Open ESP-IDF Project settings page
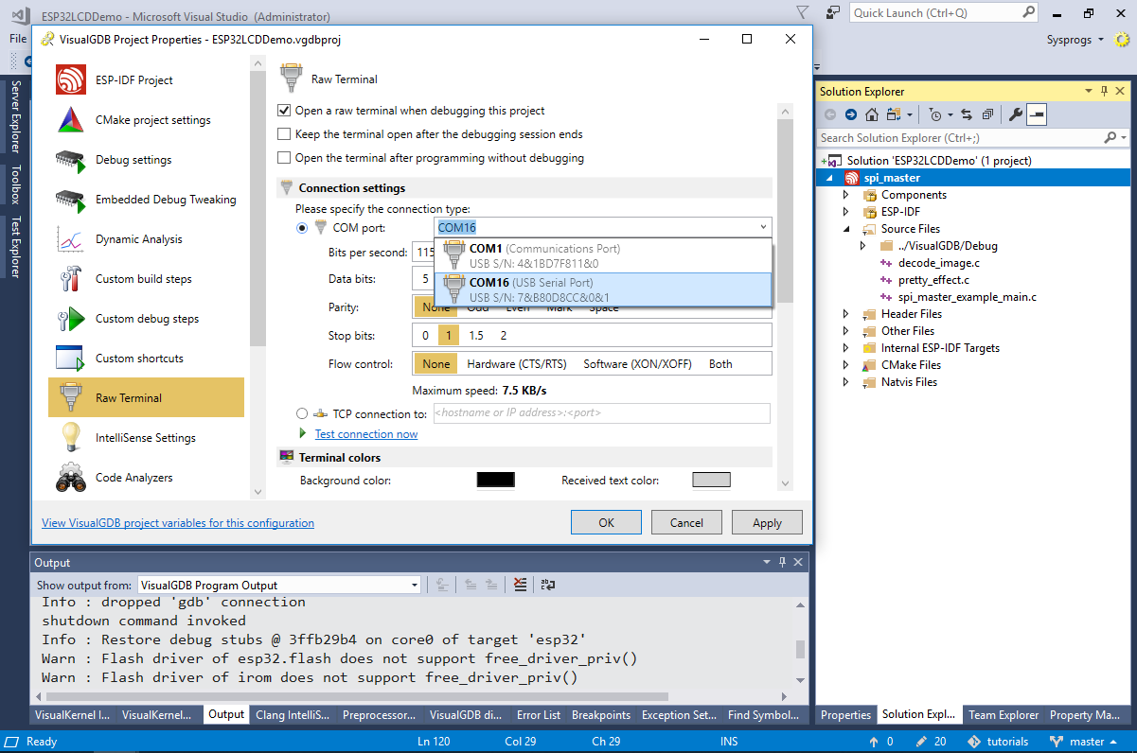The height and width of the screenshot is (753, 1137). click(146, 80)
